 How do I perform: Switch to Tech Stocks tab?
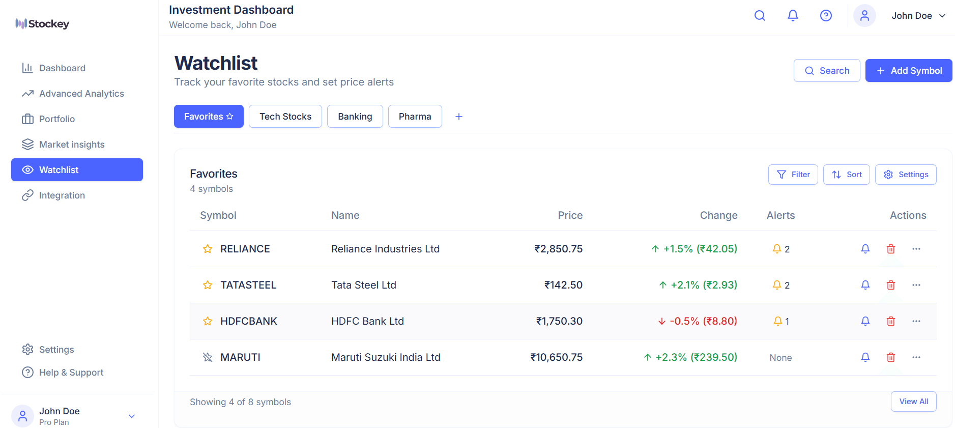(285, 117)
